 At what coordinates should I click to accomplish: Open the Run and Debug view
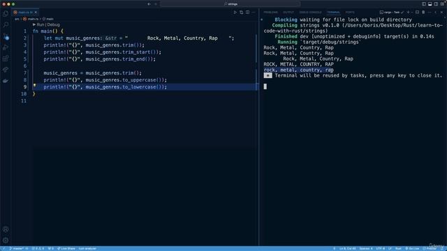tap(6, 47)
